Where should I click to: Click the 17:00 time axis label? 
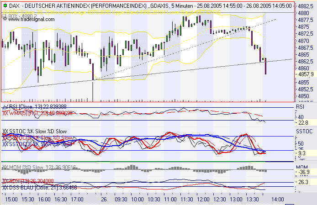(x=77, y=200)
